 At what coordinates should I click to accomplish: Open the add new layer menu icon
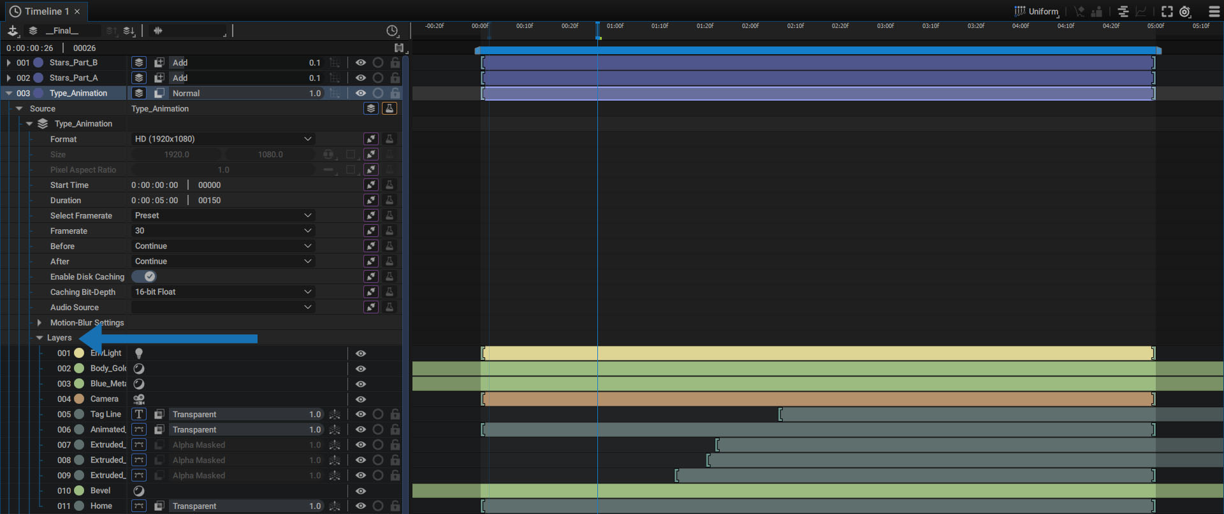(x=13, y=31)
